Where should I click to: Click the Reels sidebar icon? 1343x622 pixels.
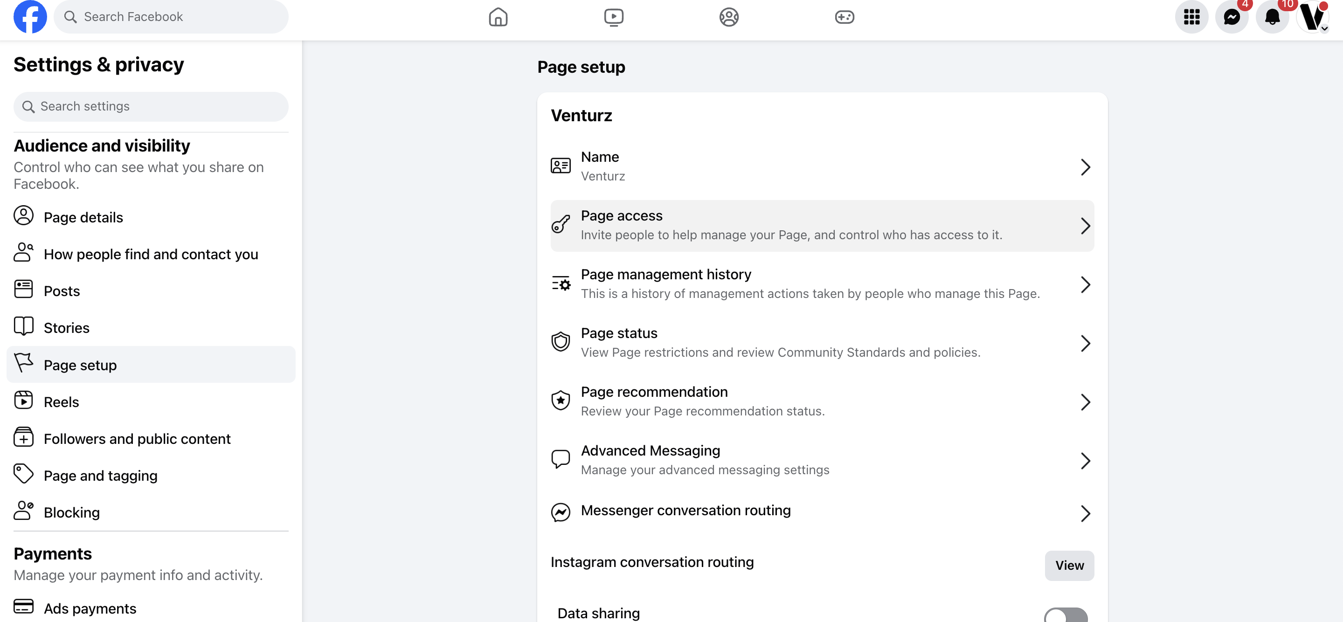pos(23,401)
